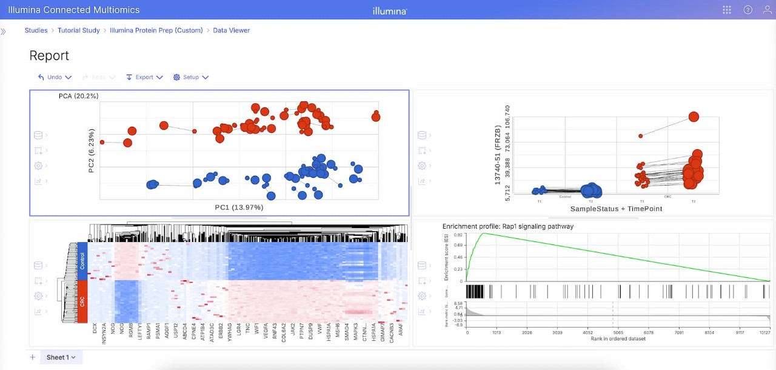Click the gear icon next to the enrichment profile
The width and height of the screenshot is (776, 370).
(421, 295)
